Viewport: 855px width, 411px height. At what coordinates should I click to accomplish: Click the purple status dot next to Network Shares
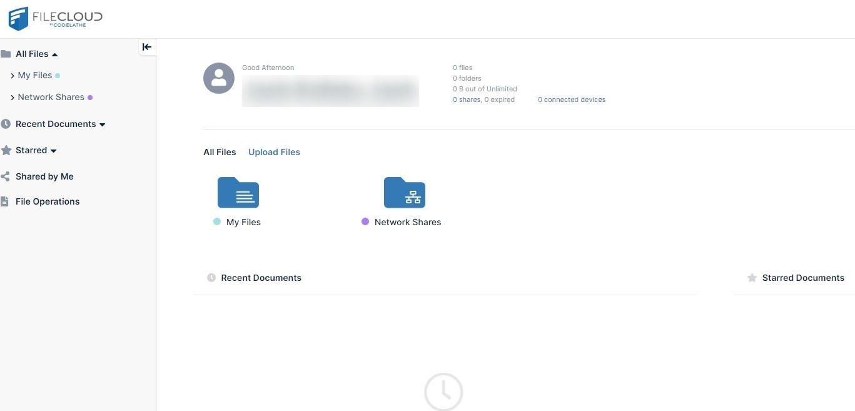(x=90, y=97)
